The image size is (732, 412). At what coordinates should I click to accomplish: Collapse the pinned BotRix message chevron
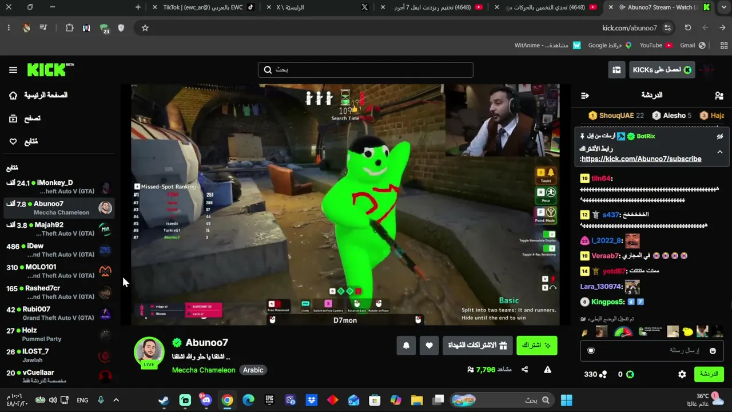pyautogui.click(x=720, y=152)
